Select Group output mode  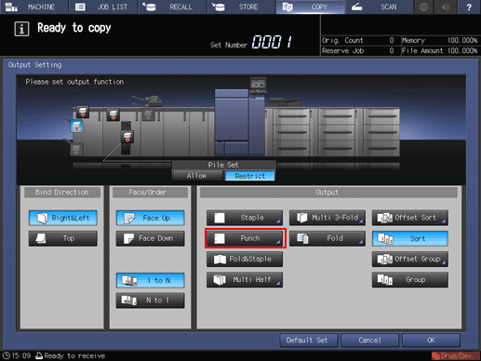(x=410, y=280)
